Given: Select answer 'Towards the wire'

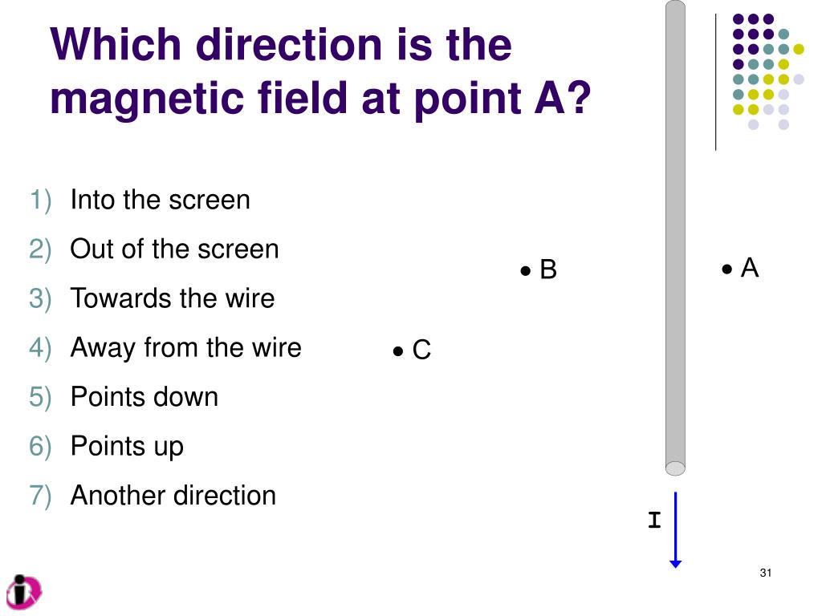Looking at the screenshot, I should click(x=173, y=298).
